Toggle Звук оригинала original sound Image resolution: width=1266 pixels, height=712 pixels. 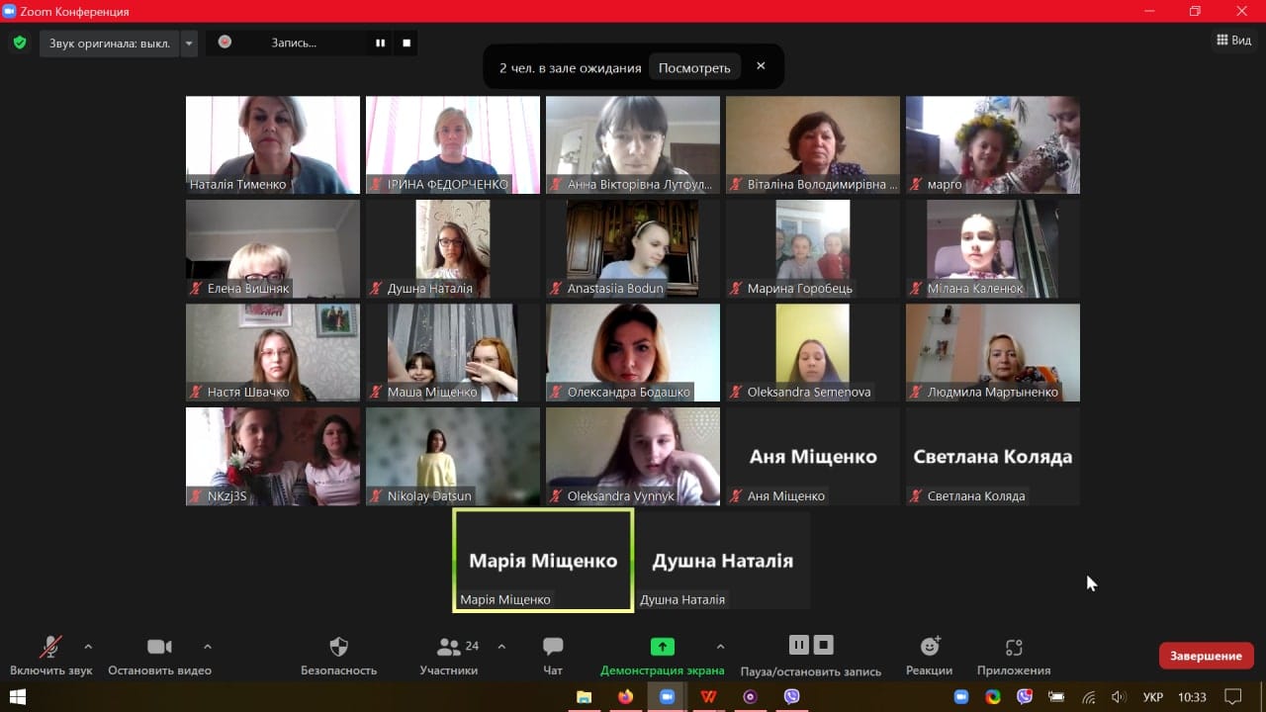[x=110, y=44]
